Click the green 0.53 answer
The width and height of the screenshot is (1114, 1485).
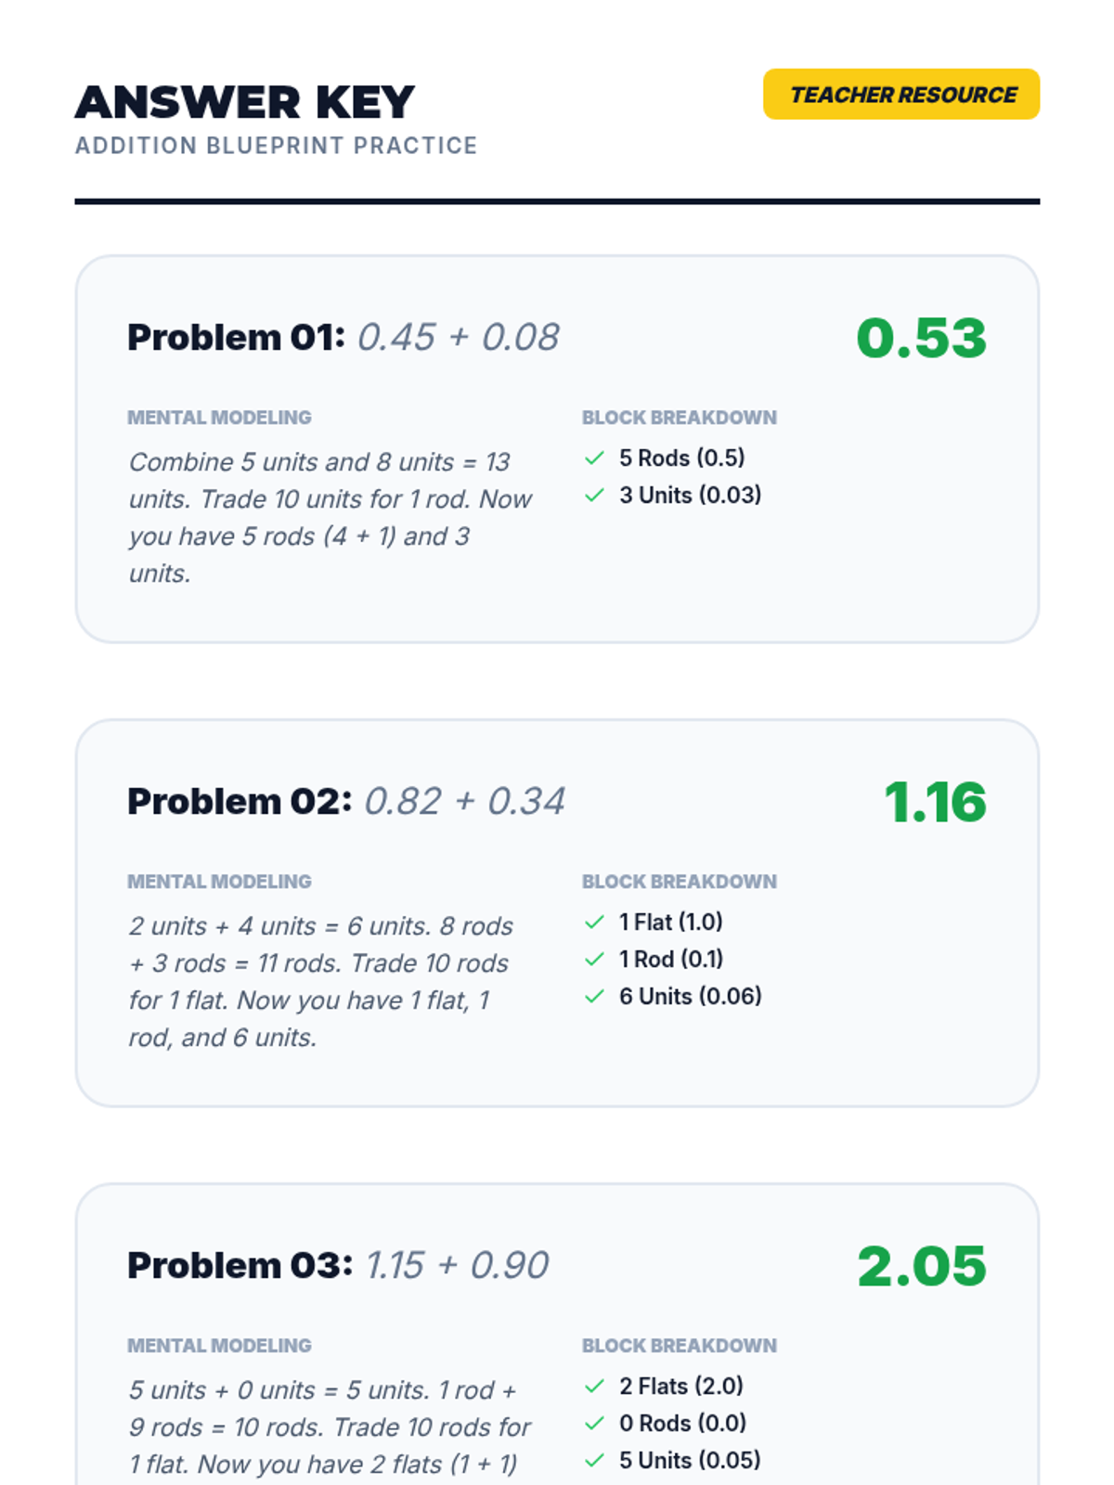click(x=921, y=338)
